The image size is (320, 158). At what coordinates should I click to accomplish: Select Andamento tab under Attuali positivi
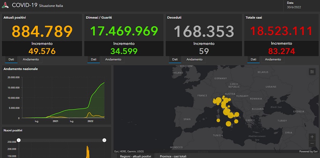(31, 59)
